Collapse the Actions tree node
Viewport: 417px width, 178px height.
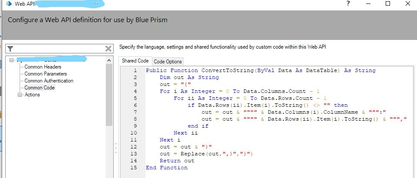pyautogui.click(x=20, y=95)
